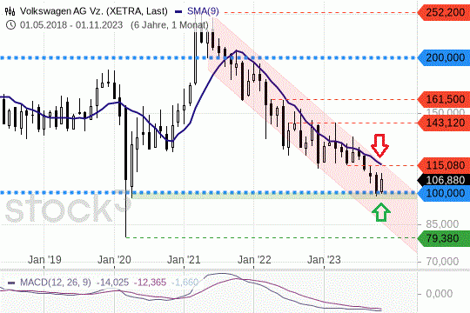The width and height of the screenshot is (470, 313).
Task: Click the Jan '21 time axis label
Action: 184,260
